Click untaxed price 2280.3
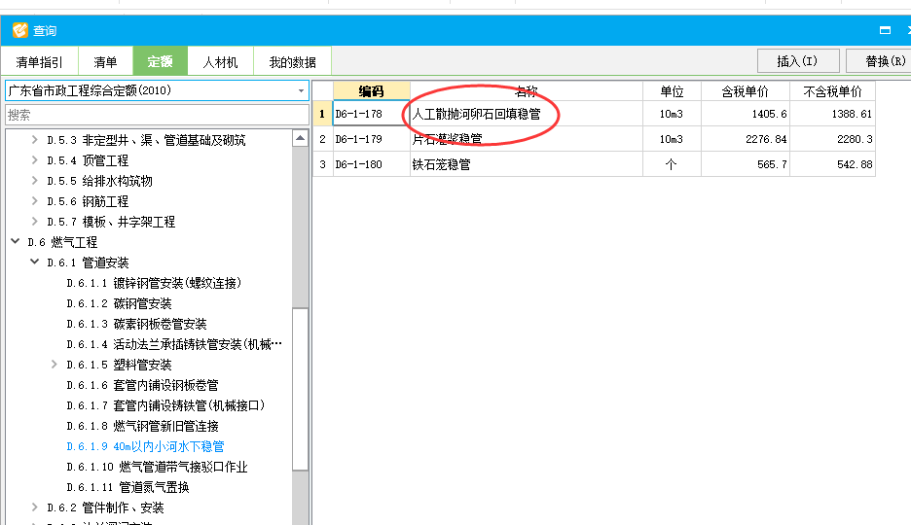Viewport: 911px width, 525px height. (832, 139)
